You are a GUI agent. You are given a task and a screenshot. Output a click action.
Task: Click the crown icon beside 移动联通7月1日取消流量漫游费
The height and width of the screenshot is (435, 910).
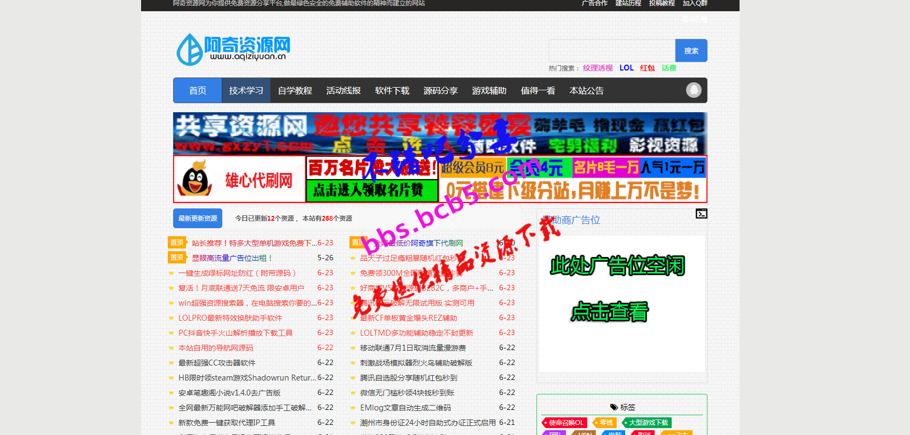[353, 348]
